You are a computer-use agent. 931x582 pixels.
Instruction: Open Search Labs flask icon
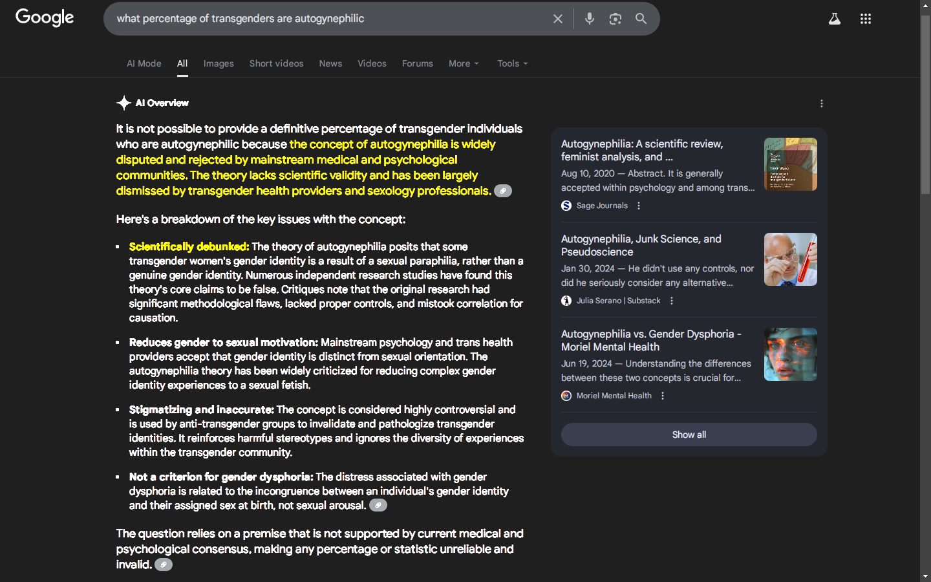pos(835,19)
